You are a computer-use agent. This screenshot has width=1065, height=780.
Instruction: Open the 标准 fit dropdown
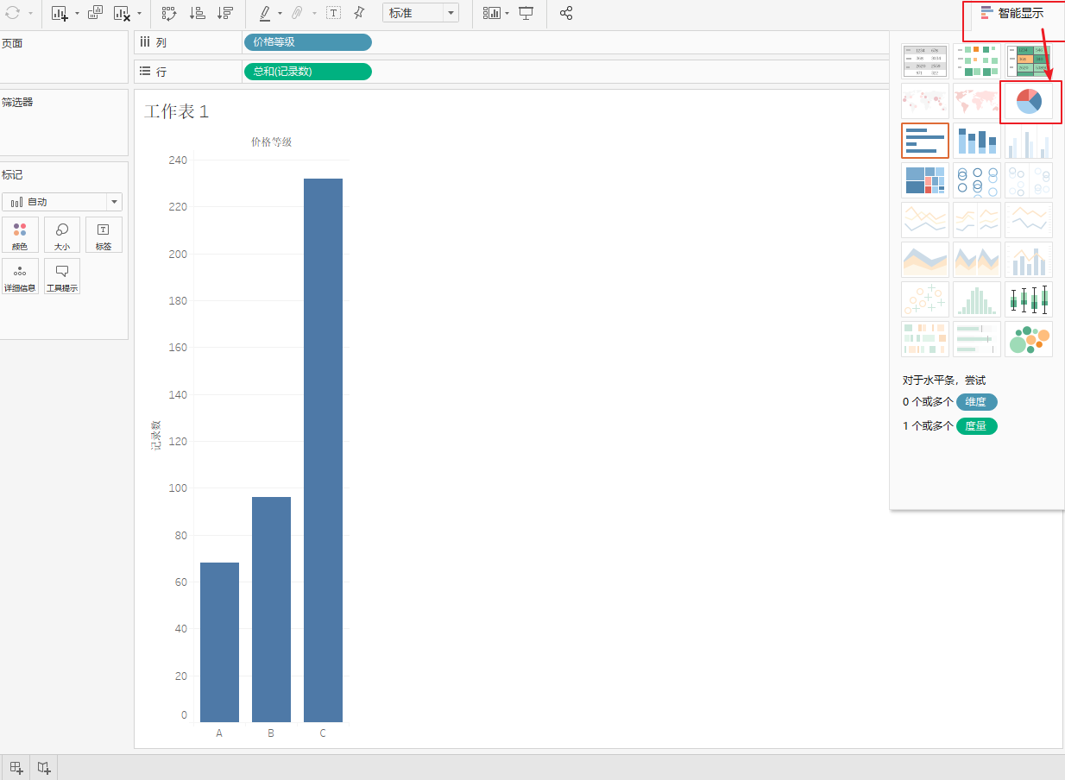pos(420,13)
